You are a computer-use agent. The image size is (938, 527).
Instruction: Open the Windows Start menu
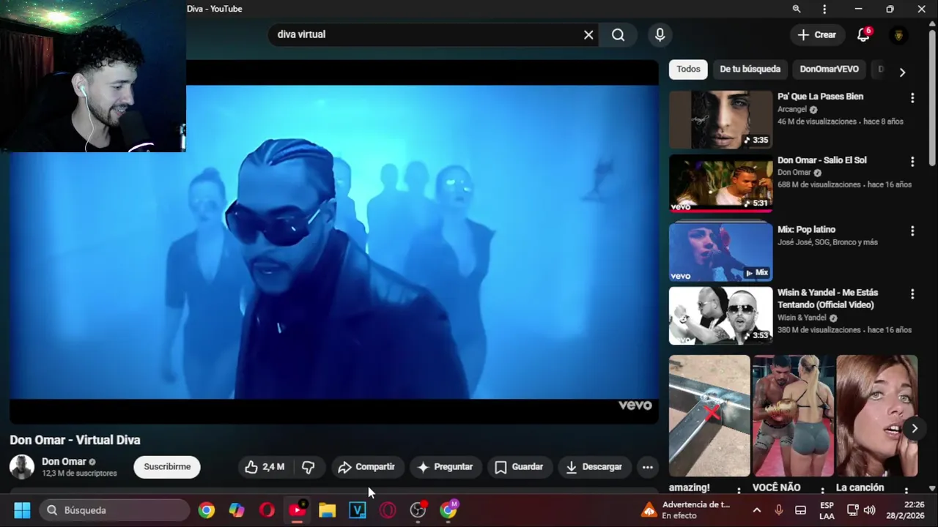coord(22,510)
